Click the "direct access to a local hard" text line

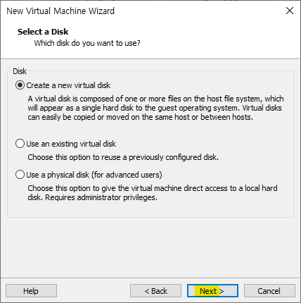[x=153, y=188]
